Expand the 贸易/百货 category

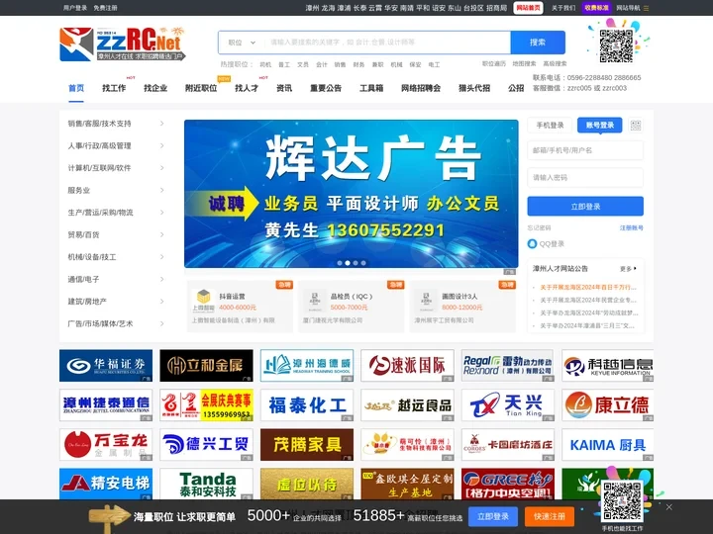coord(116,234)
